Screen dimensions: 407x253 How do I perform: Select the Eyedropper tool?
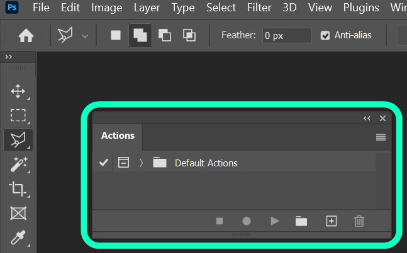(x=18, y=237)
